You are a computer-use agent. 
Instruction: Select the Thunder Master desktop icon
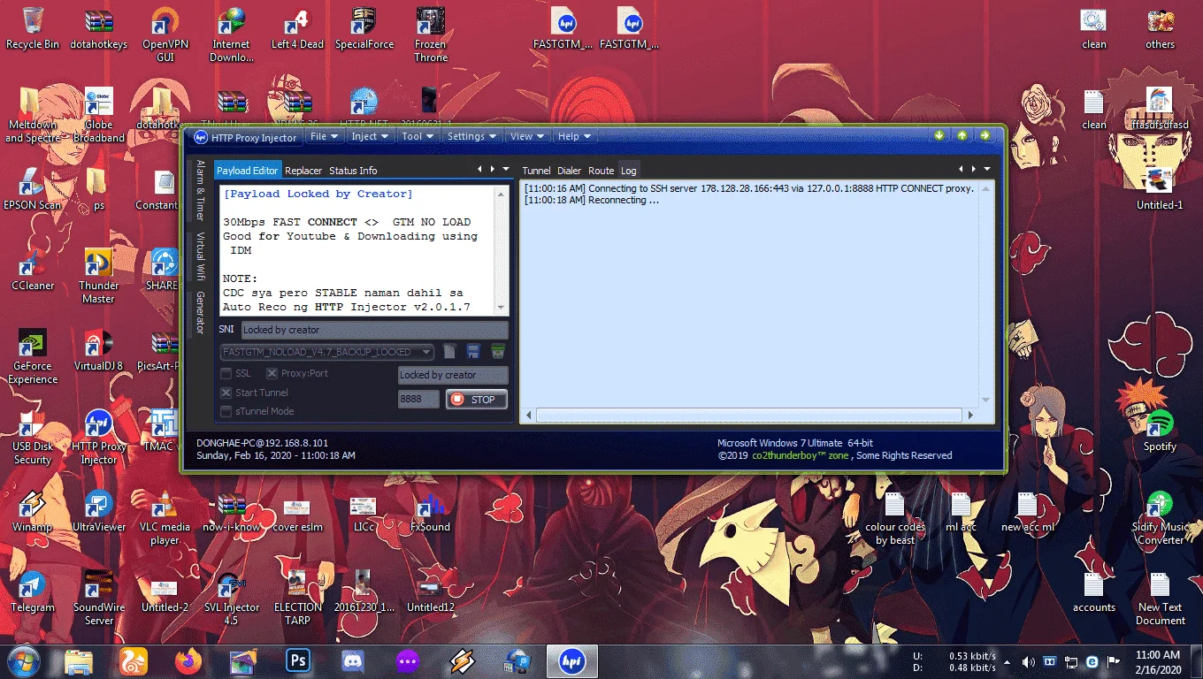[99, 276]
